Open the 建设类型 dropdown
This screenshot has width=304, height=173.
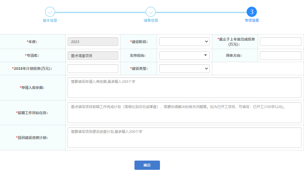(184, 68)
